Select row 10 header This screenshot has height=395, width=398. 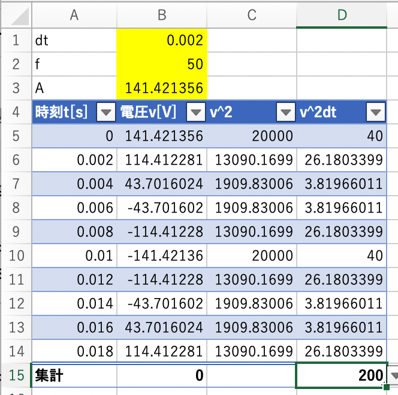(x=16, y=256)
